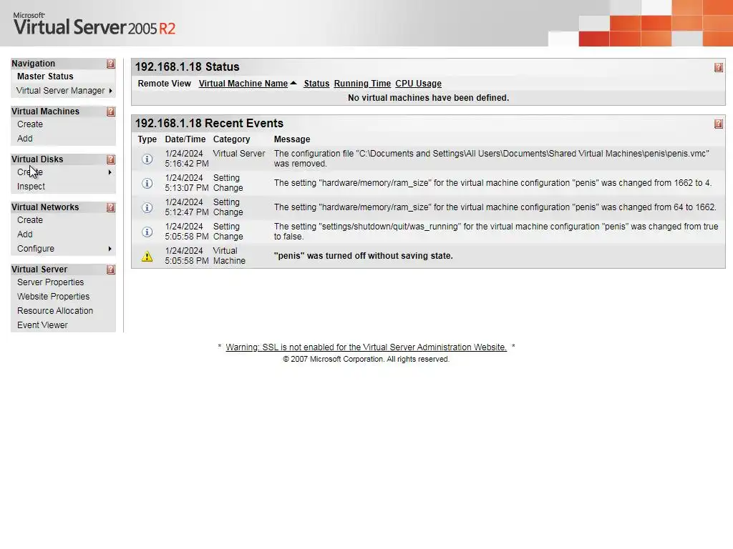This screenshot has height=549, width=733.
Task: Open Configure under Virtual Networks
Action: pos(36,249)
